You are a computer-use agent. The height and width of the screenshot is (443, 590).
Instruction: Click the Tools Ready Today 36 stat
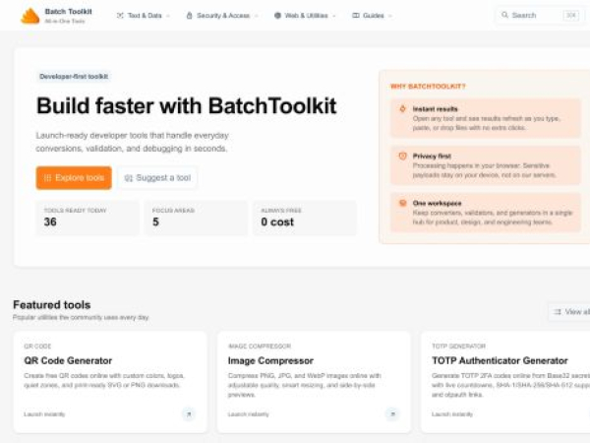pos(88,218)
